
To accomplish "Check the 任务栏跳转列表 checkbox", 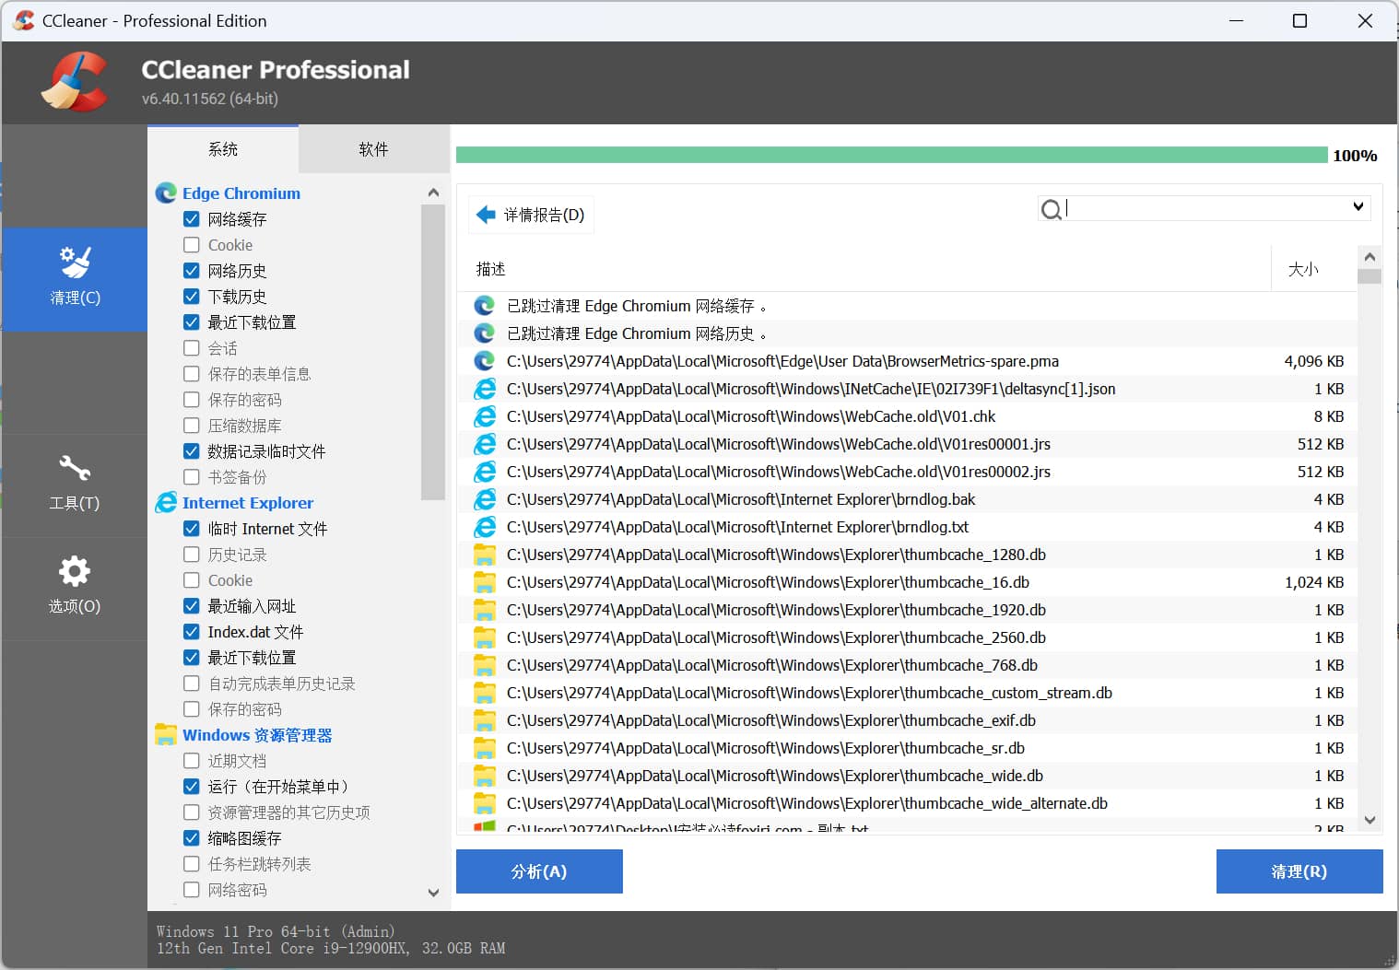I will pyautogui.click(x=192, y=864).
